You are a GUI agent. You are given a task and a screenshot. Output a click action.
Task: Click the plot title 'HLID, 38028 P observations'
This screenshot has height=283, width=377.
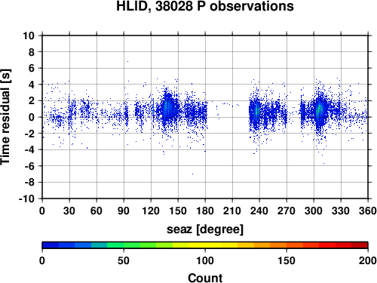[205, 6]
